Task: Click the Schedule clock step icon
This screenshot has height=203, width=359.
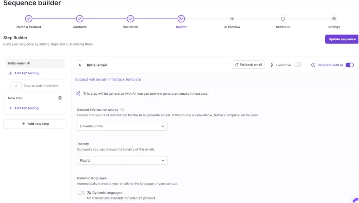Action: point(283,19)
